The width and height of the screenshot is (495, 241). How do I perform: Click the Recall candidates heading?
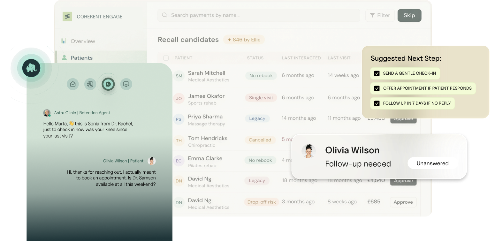point(188,40)
